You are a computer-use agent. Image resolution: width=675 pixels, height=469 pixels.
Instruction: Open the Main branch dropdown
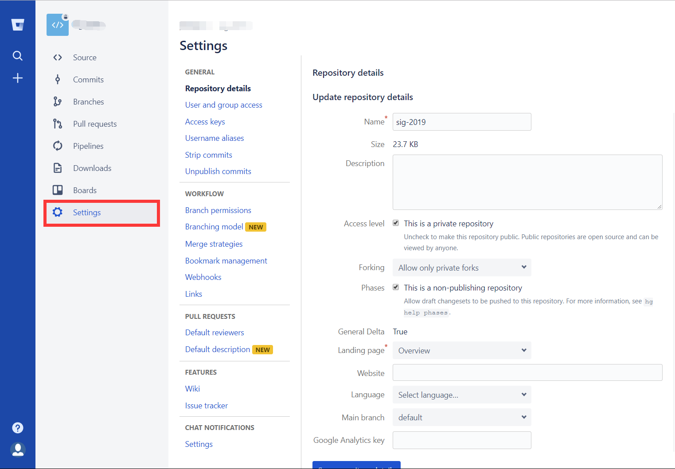coord(461,417)
